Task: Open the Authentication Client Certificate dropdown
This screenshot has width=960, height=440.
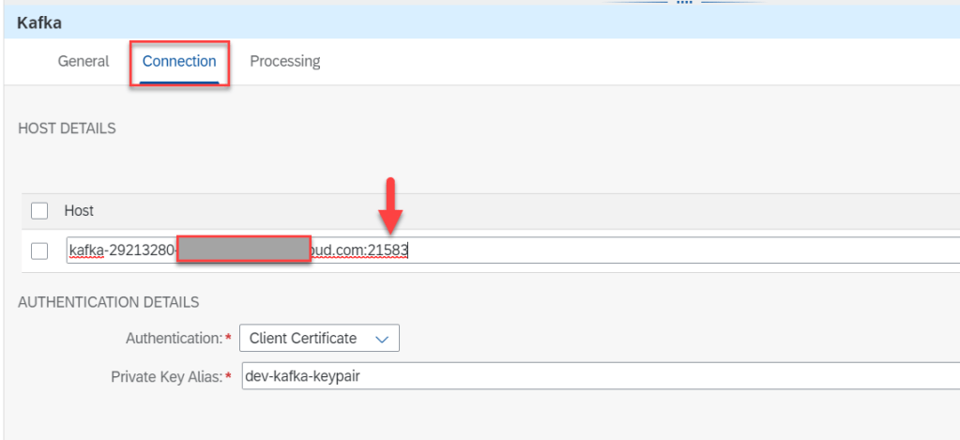Action: [310, 338]
